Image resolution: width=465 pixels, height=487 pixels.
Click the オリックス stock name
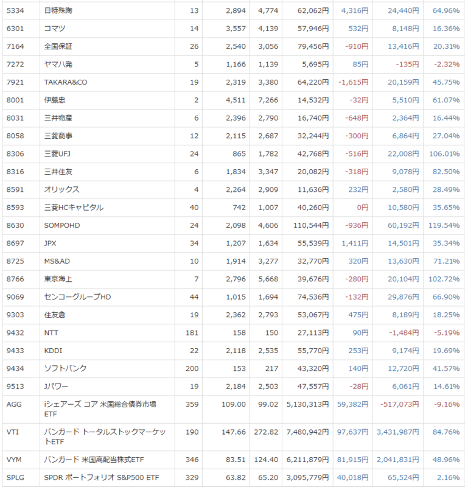62,189
